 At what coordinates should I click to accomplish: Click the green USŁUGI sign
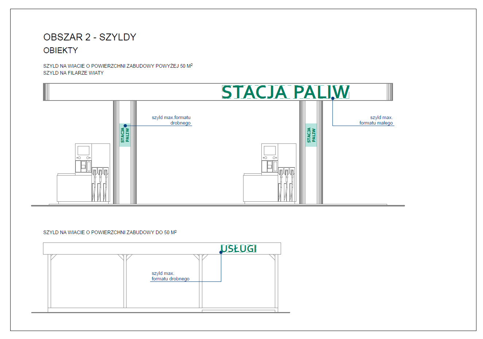tap(239, 248)
